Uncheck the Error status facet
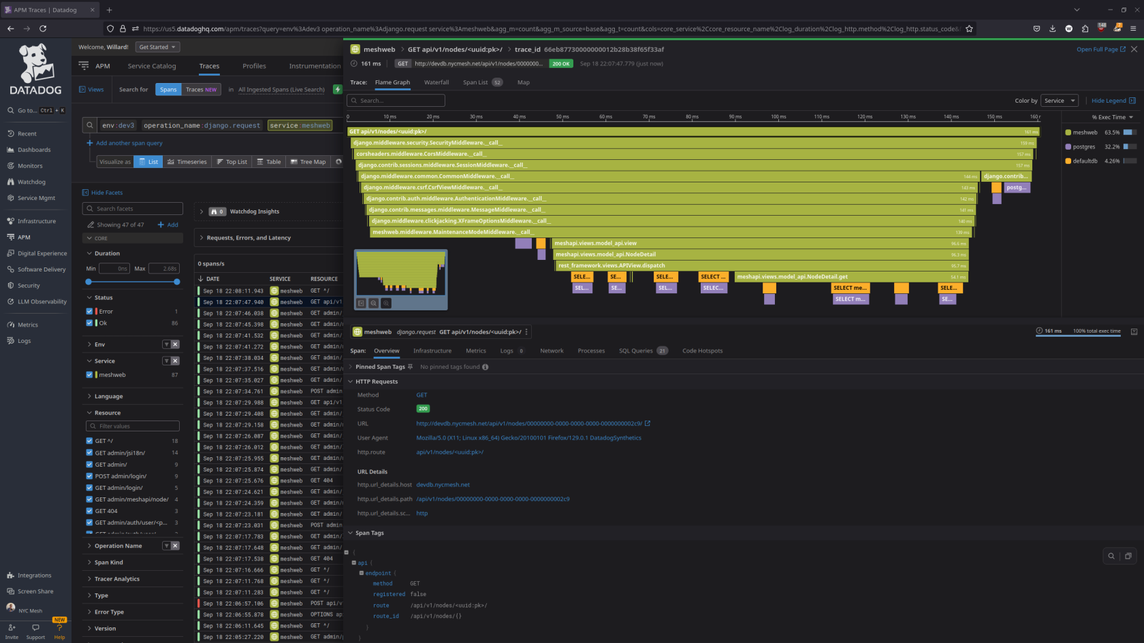 [89, 311]
